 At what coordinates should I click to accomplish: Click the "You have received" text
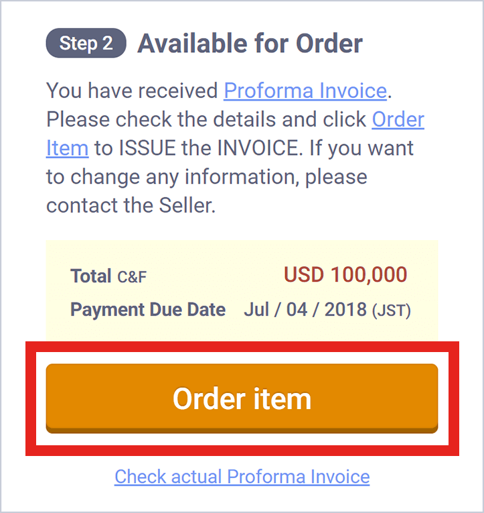click(x=132, y=91)
